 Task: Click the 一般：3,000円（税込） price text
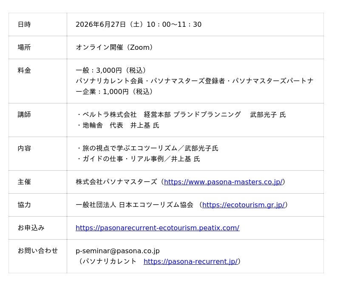pos(112,71)
